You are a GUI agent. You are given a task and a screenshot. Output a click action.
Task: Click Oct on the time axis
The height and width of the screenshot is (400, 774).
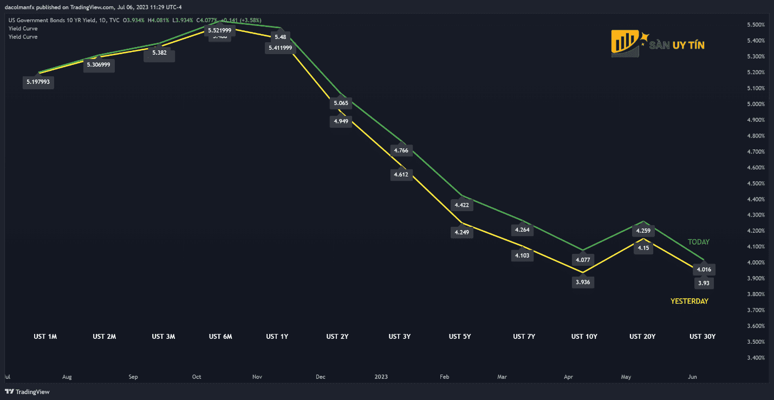pos(197,377)
